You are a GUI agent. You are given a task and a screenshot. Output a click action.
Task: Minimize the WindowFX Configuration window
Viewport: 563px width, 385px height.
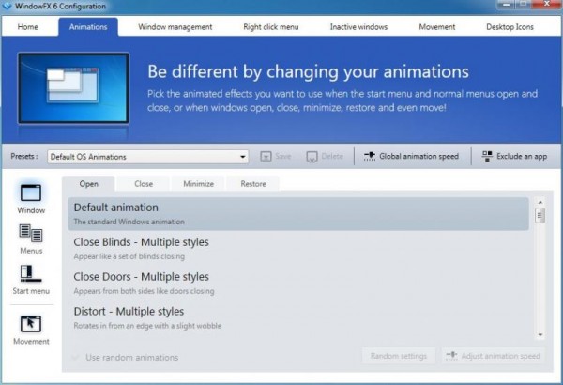pyautogui.click(x=507, y=4)
